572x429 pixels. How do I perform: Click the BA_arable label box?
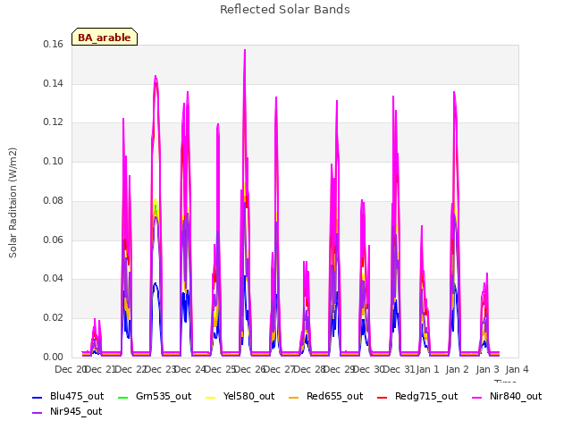(105, 37)
